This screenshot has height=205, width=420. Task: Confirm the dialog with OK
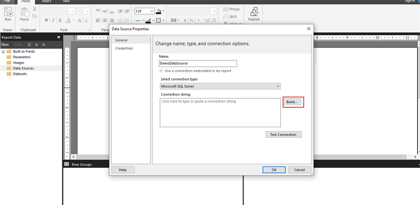(x=274, y=170)
